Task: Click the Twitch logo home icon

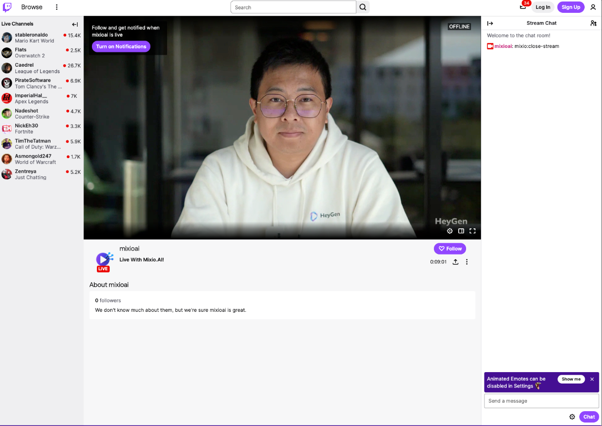Action: [7, 7]
